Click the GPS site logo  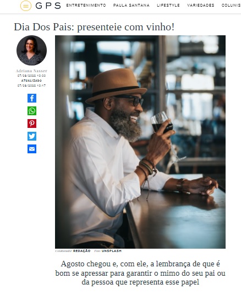pyautogui.click(x=48, y=6)
